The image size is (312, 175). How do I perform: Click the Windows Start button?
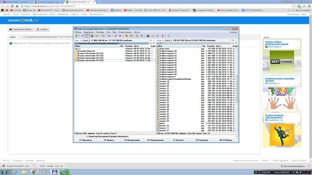point(4,172)
